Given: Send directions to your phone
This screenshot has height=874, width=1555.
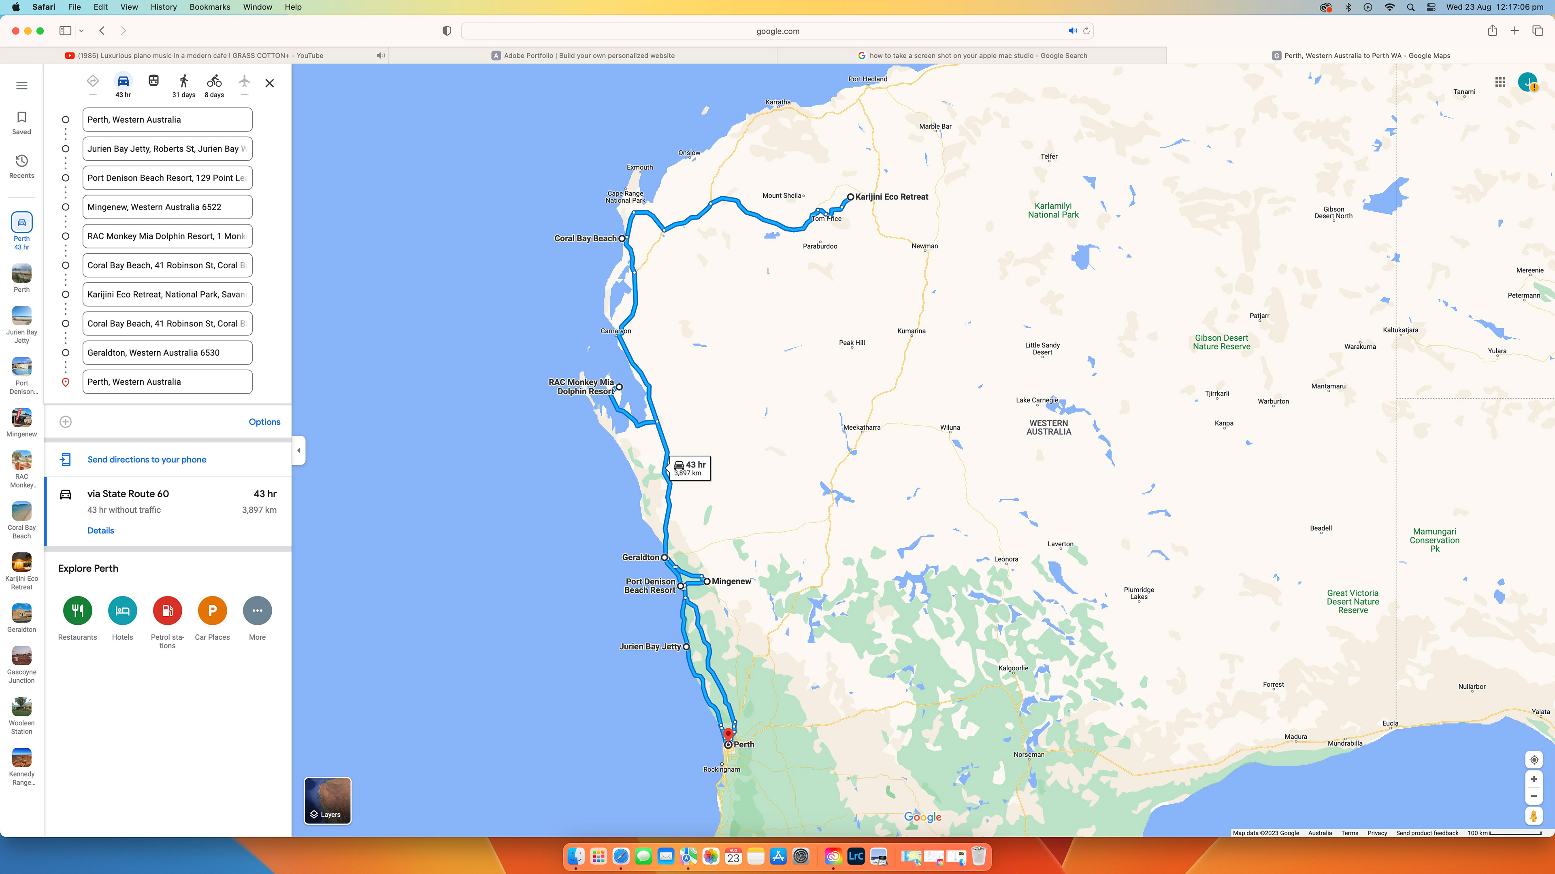Looking at the screenshot, I should pyautogui.click(x=147, y=460).
